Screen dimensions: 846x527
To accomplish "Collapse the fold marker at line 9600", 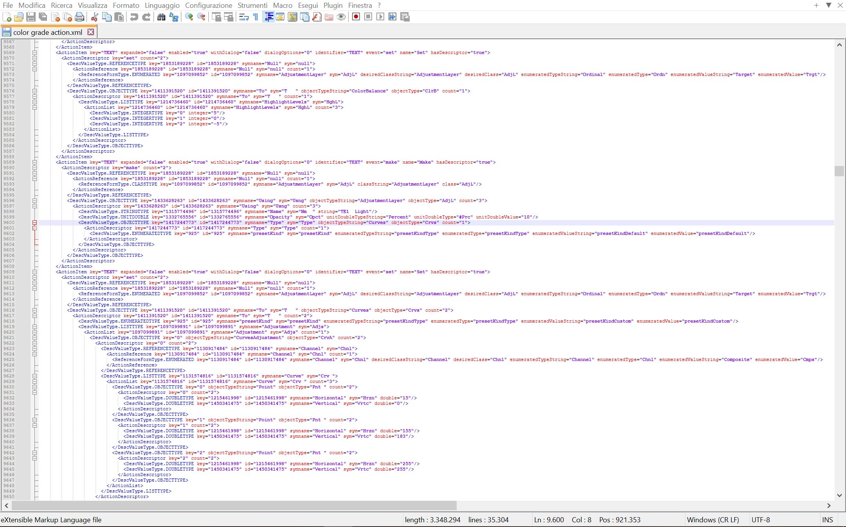I will [x=34, y=222].
